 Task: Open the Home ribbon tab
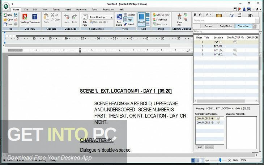[16, 9]
